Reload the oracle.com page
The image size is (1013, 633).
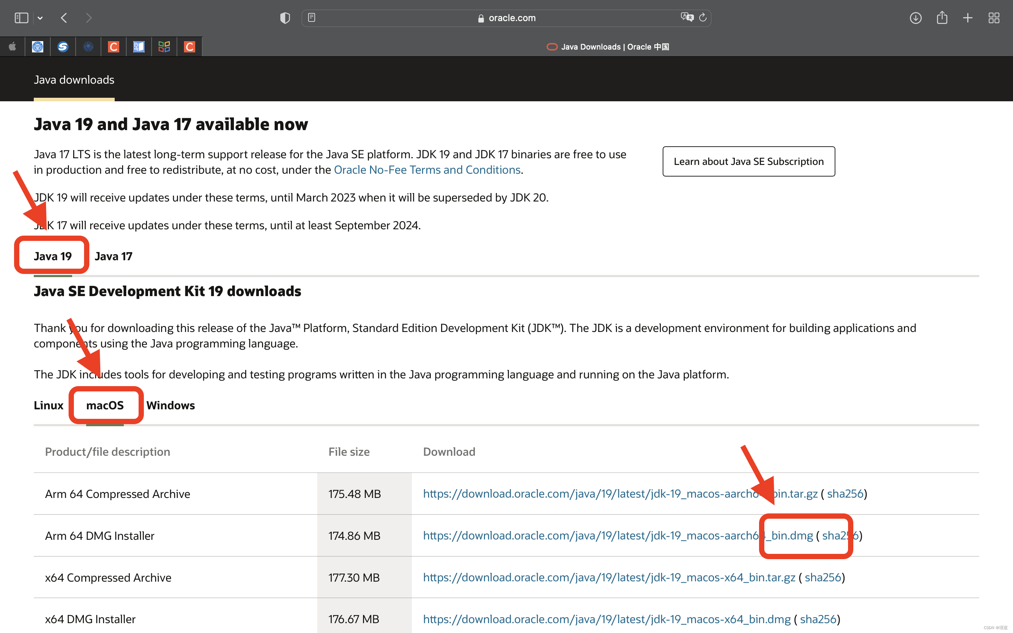point(703,17)
